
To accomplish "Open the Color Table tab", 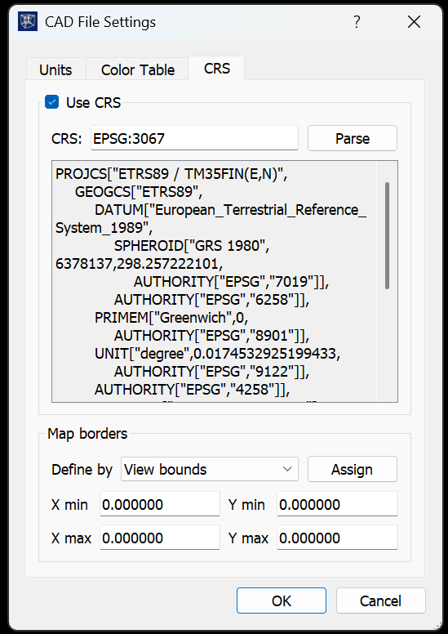I will point(138,69).
